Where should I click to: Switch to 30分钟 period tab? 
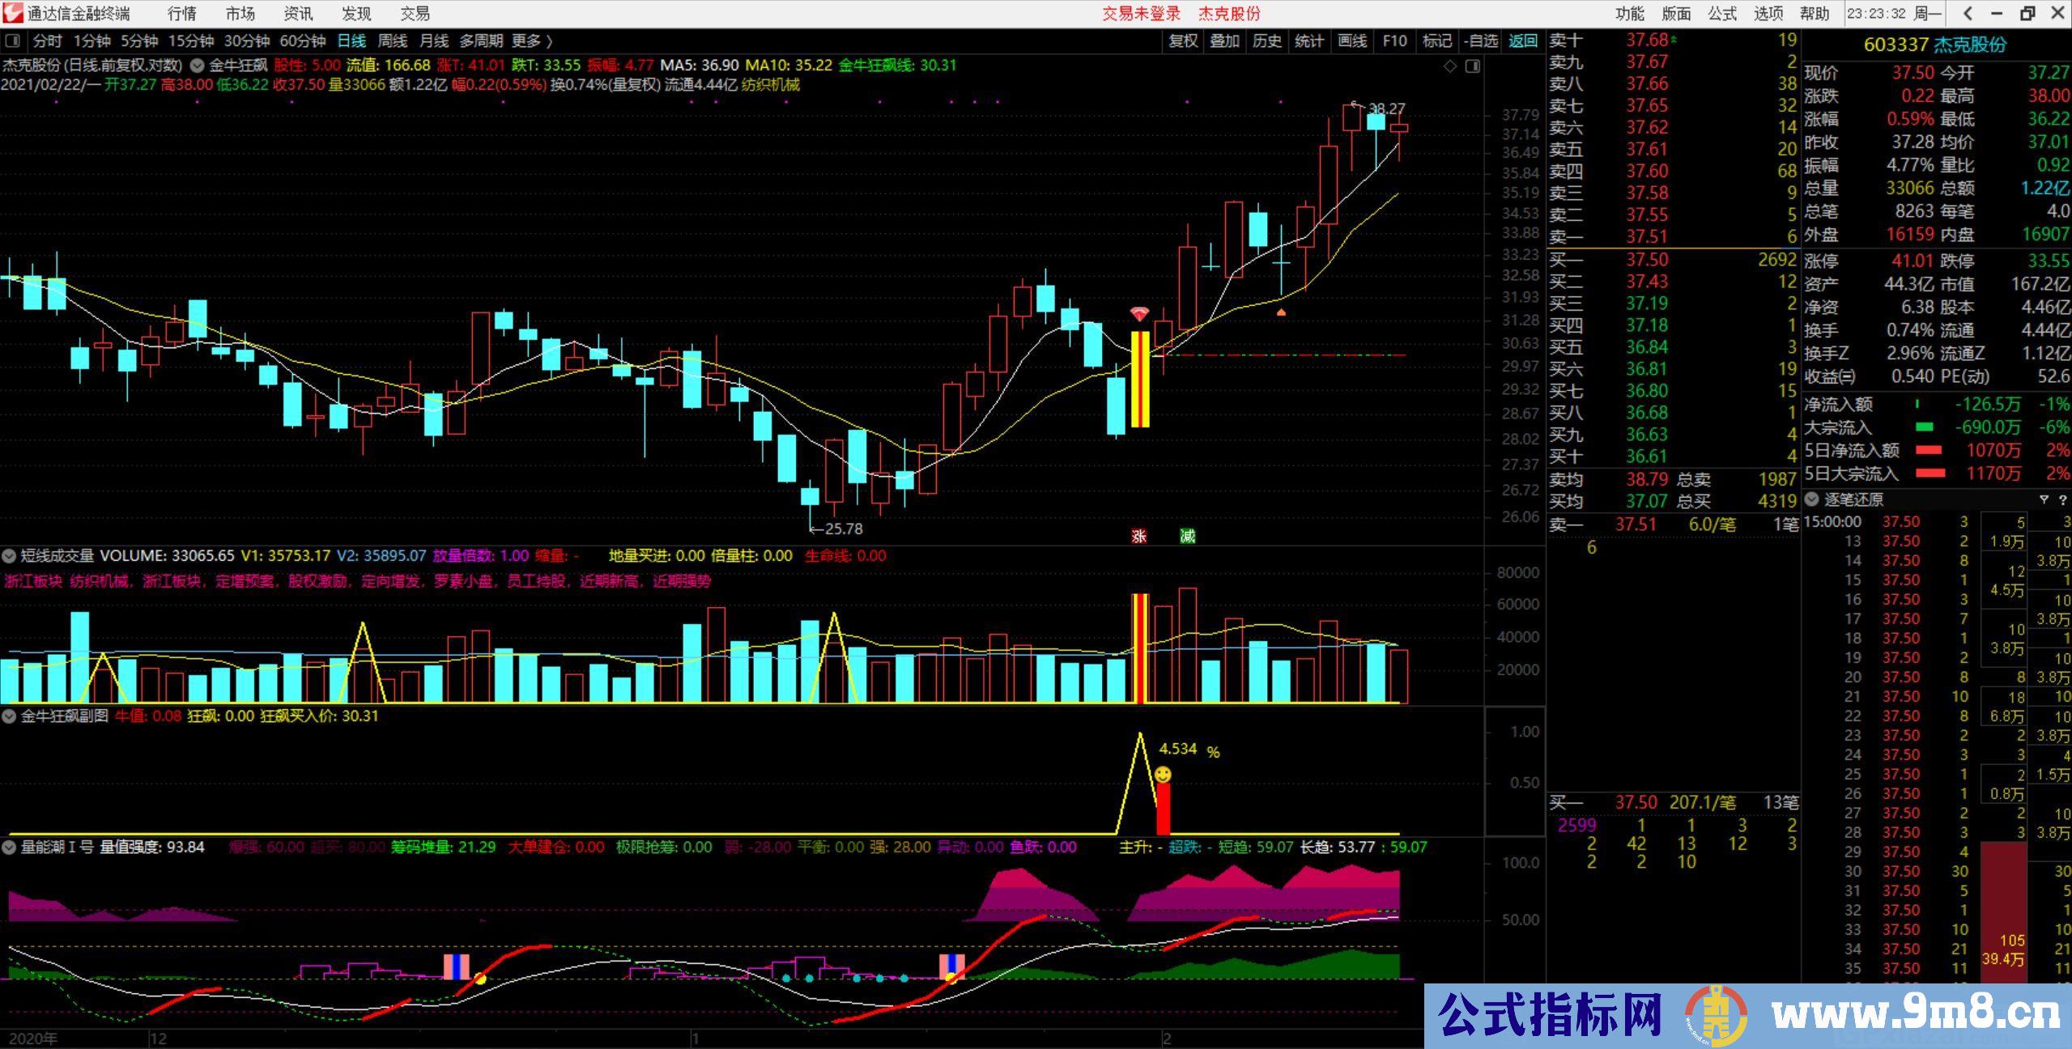pyautogui.click(x=247, y=41)
